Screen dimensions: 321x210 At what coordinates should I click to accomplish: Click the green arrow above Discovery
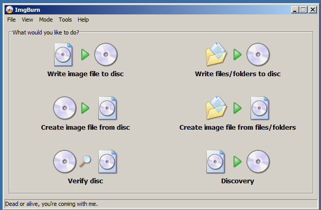coord(238,162)
